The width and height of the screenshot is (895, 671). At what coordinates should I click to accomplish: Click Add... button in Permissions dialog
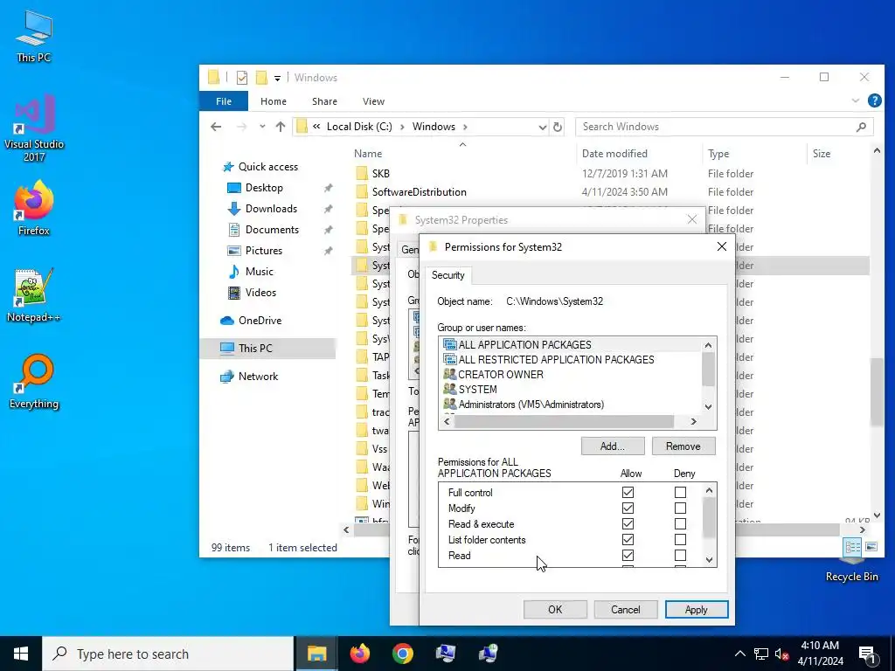tap(613, 446)
